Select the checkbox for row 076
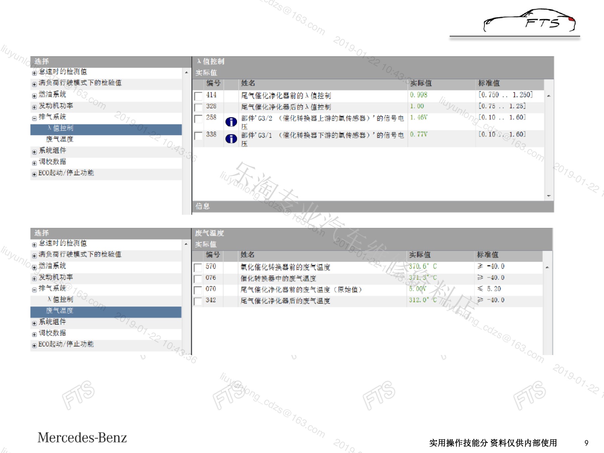The height and width of the screenshot is (453, 604). 198,279
